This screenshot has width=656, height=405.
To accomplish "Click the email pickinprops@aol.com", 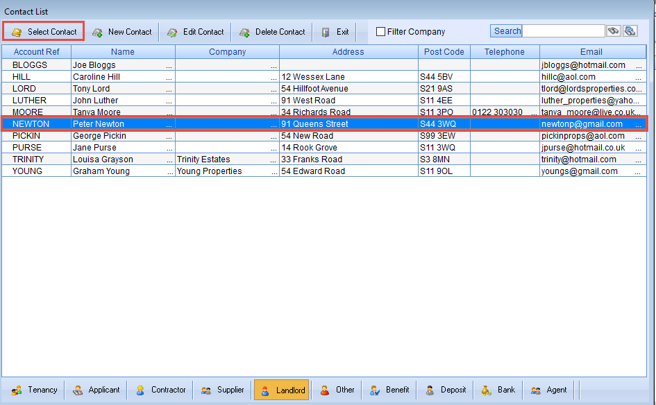I will 583,136.
